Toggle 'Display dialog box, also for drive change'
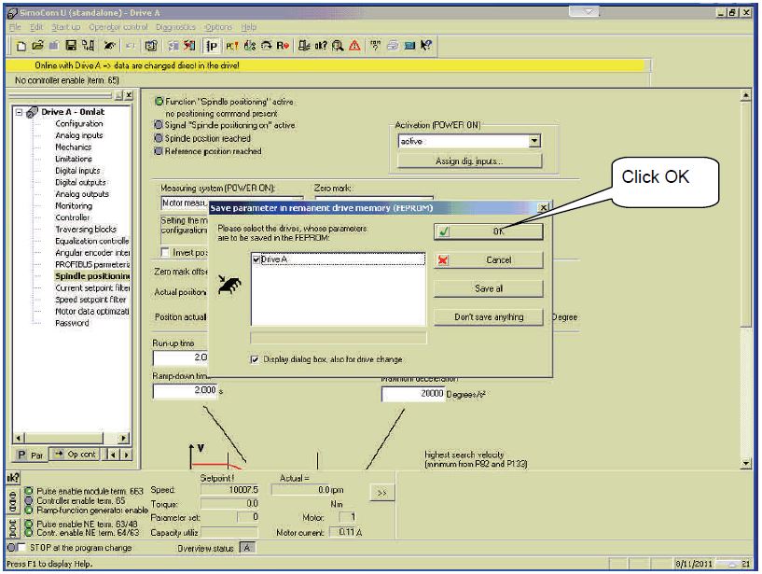The width and height of the screenshot is (762, 574). click(255, 359)
